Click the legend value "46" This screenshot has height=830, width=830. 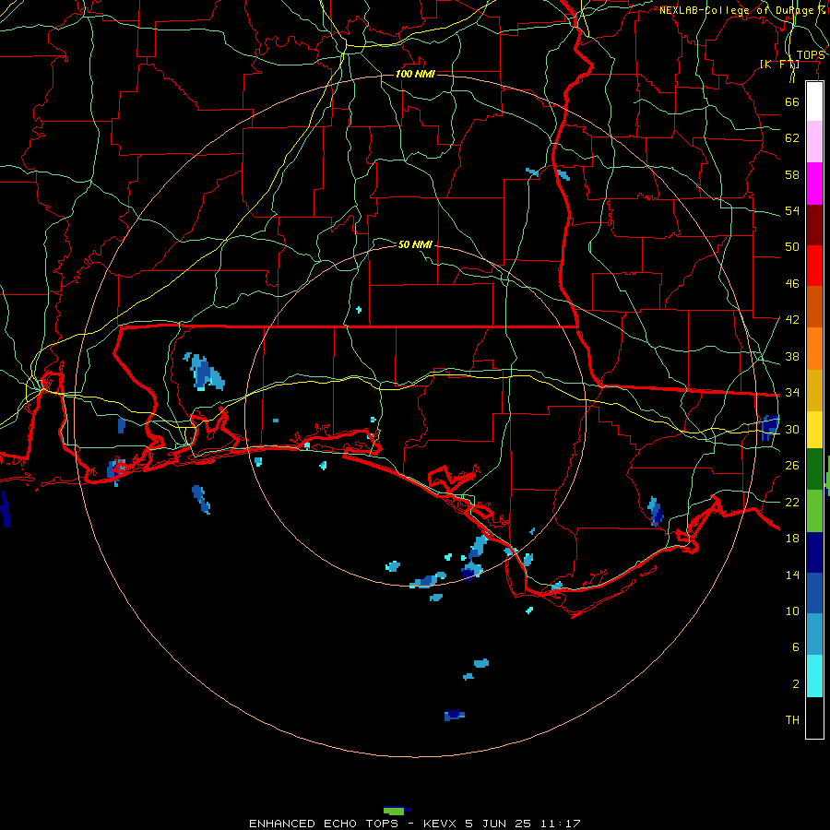pyautogui.click(x=792, y=284)
